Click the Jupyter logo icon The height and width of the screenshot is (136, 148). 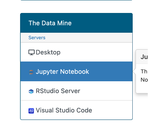pos(31,72)
